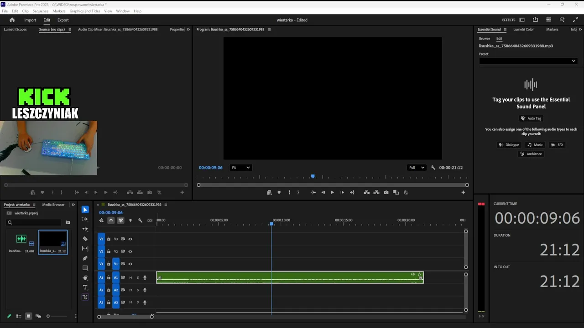Step back one frame in Program monitor
The width and height of the screenshot is (584, 328).
pos(323,192)
